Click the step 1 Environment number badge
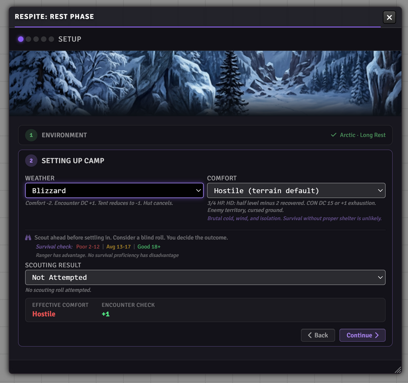408x383 pixels. (31, 135)
